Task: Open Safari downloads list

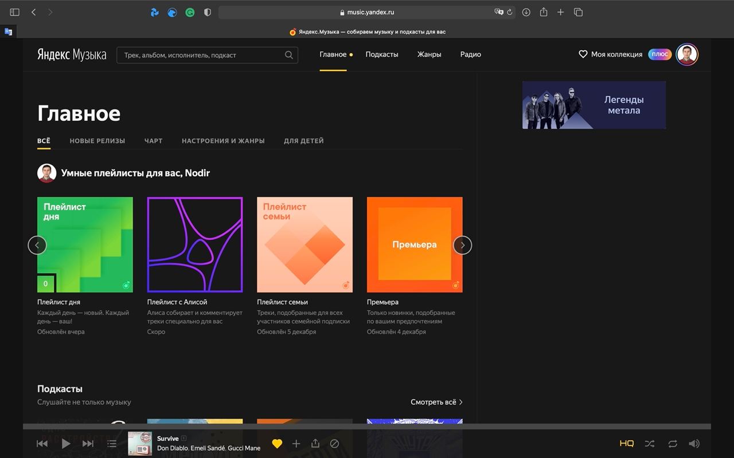Action: coord(526,12)
